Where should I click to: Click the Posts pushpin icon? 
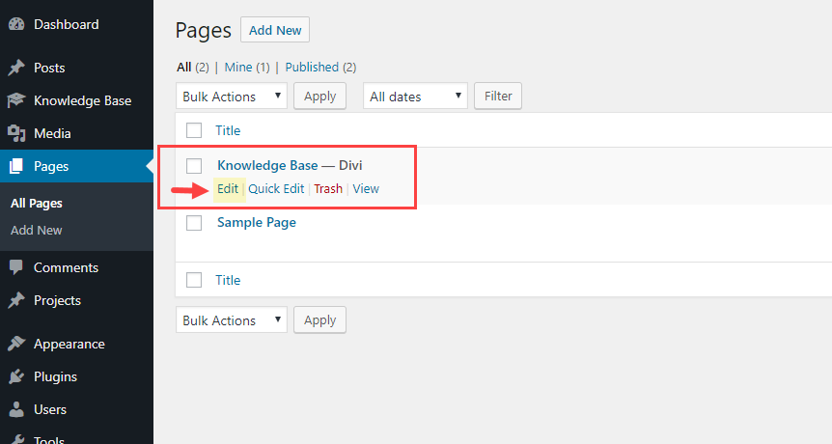15,69
